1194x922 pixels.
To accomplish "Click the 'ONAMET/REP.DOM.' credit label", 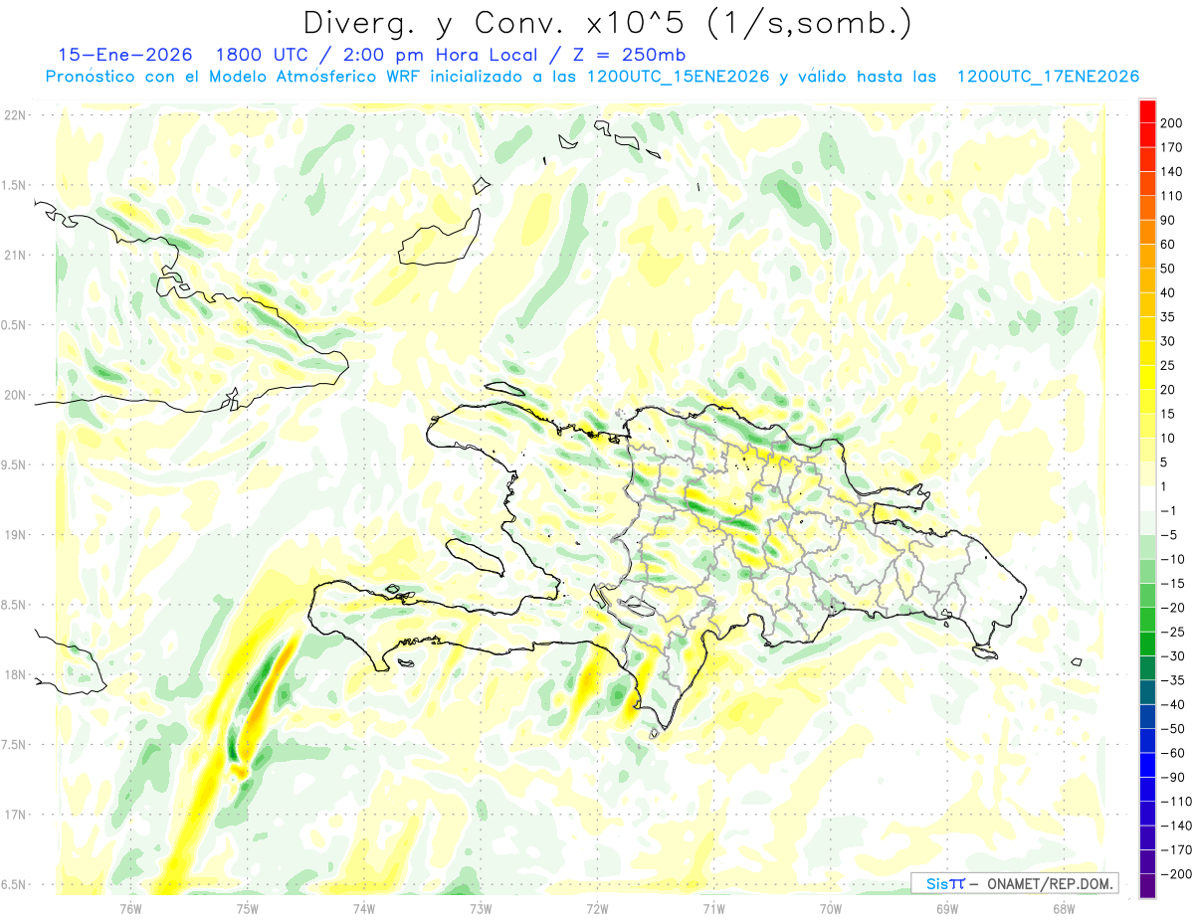I will (x=1049, y=883).
